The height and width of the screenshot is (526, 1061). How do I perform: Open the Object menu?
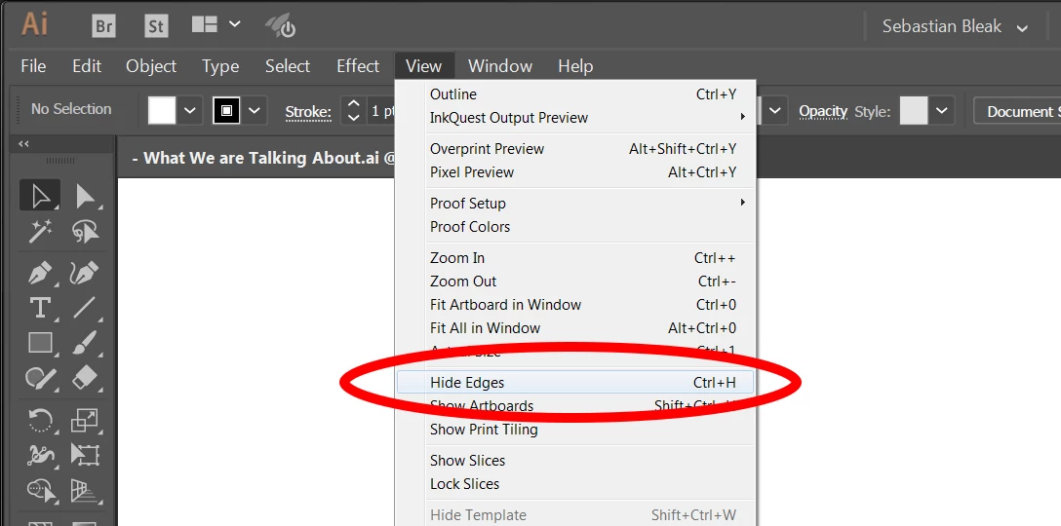(151, 66)
